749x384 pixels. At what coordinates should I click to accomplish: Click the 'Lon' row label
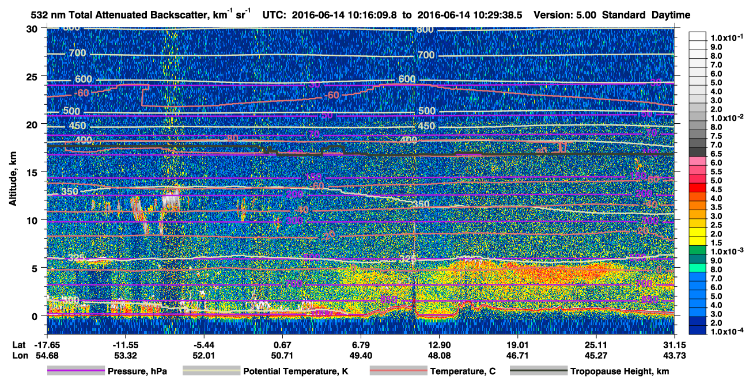tap(20, 355)
